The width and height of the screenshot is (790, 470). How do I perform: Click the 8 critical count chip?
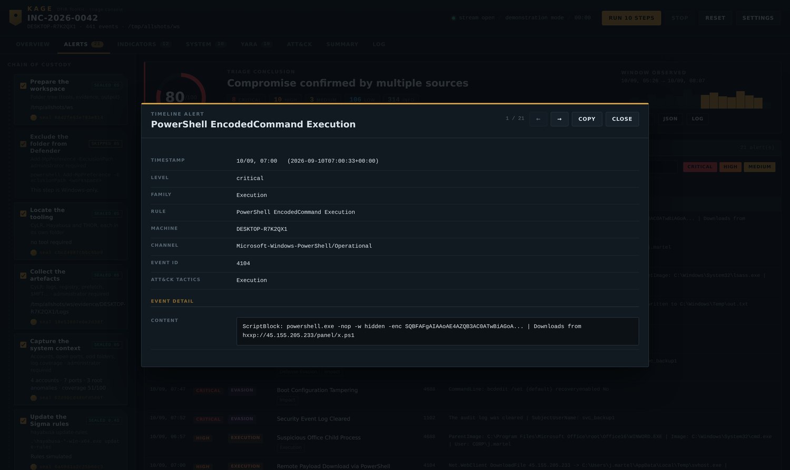coord(246,99)
